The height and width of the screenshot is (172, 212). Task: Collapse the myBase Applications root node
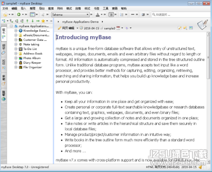point(11,26)
